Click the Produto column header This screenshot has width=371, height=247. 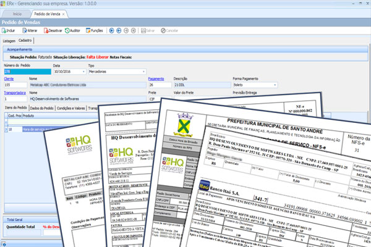pyautogui.click(x=59, y=116)
